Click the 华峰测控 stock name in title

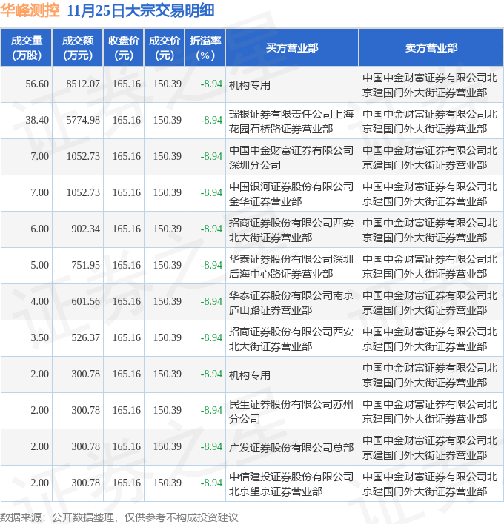click(30, 10)
